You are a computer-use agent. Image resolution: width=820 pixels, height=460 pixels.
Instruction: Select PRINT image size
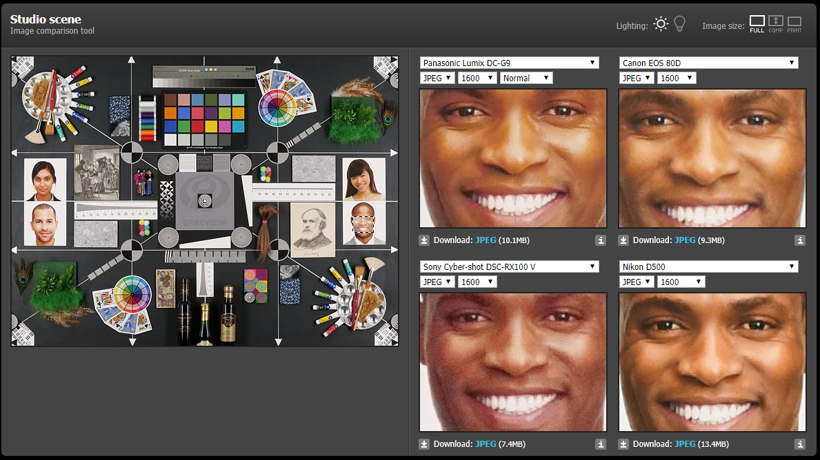click(794, 24)
